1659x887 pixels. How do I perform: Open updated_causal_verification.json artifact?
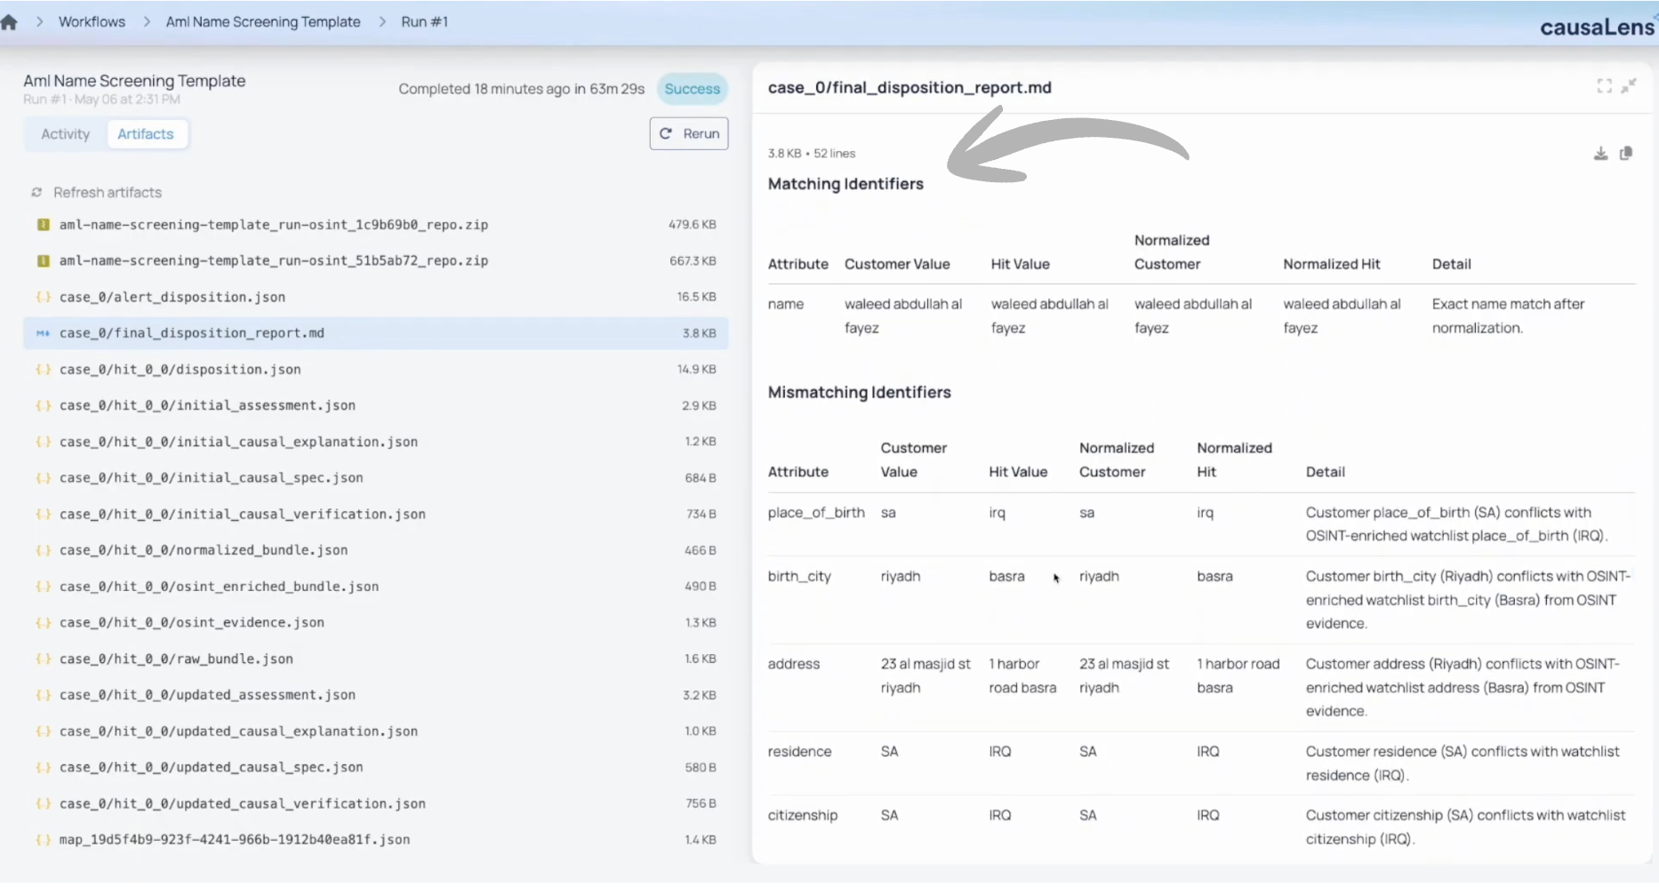click(x=376, y=803)
